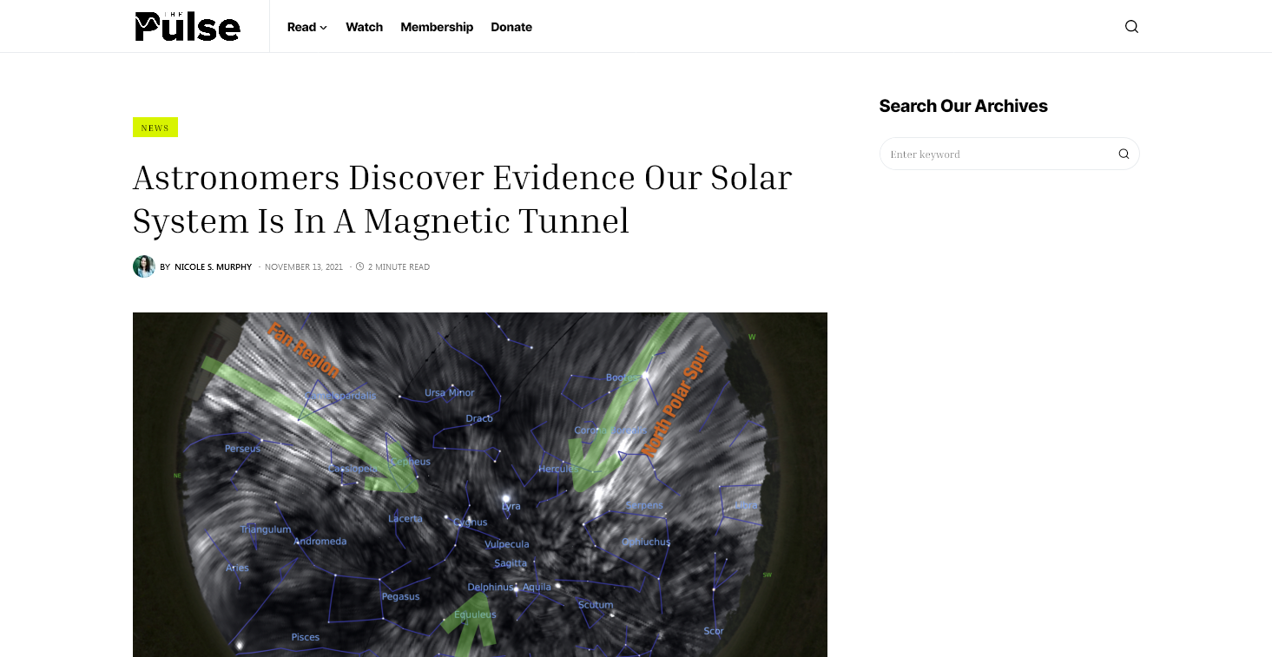
Task: Go to the Membership page
Action: [x=437, y=27]
